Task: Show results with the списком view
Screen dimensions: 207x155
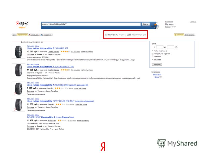Action: 179,35
